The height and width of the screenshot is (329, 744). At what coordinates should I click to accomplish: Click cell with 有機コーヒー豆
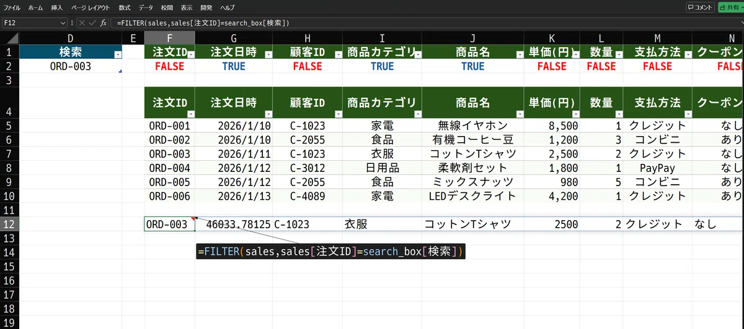click(473, 140)
